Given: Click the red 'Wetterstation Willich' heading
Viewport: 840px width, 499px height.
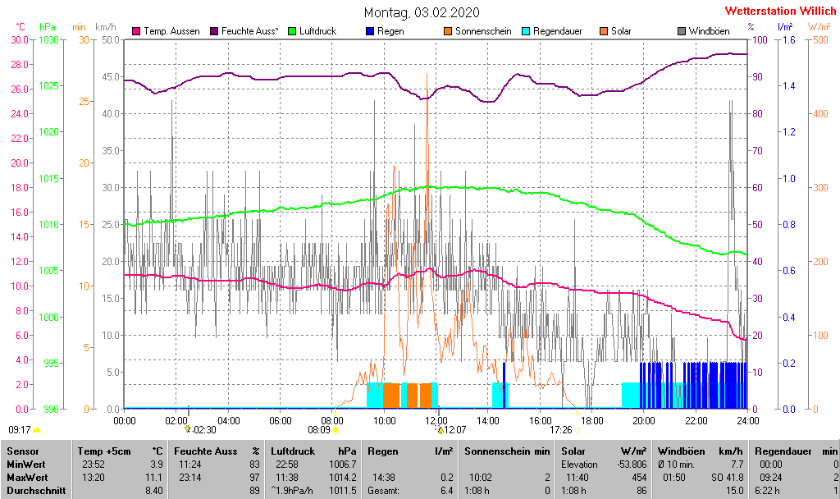Looking at the screenshot, I should coord(779,11).
